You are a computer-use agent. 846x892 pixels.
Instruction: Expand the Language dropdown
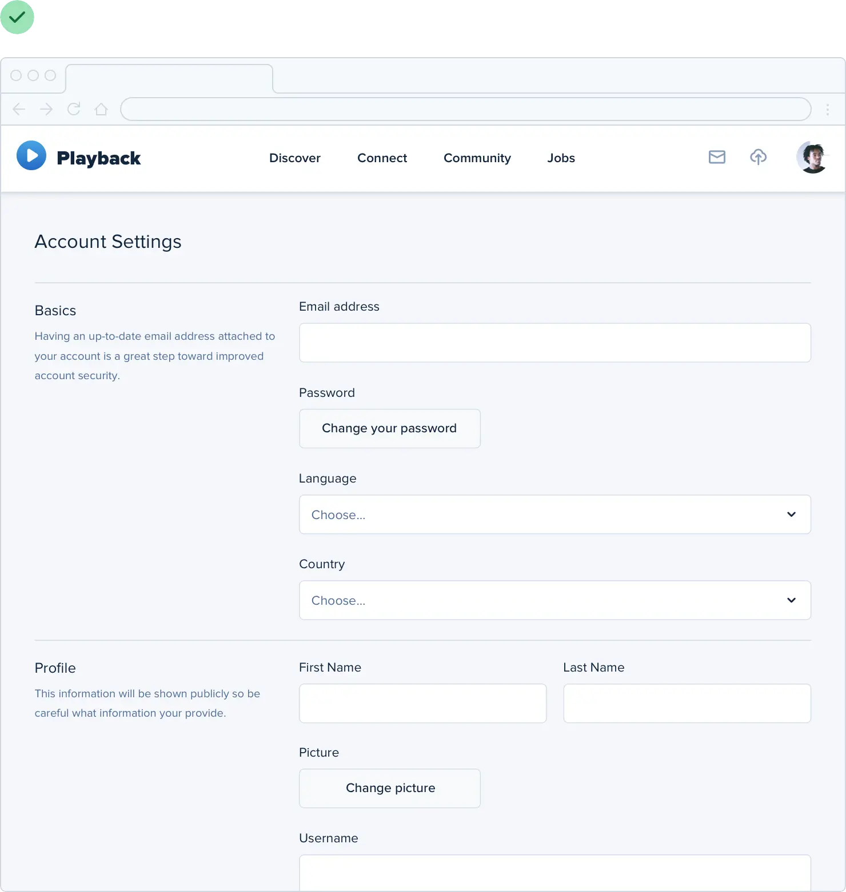tap(554, 515)
